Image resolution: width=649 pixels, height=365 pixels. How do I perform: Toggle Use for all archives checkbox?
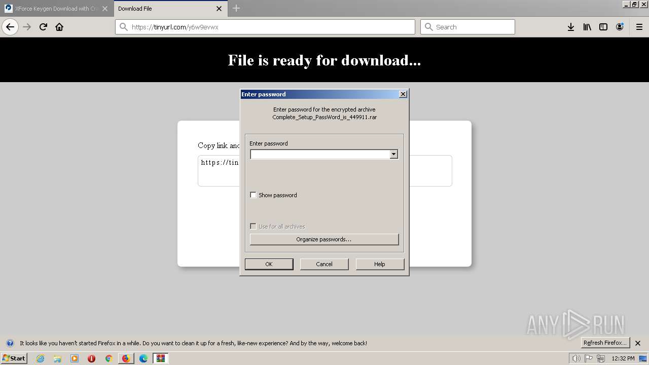pyautogui.click(x=254, y=227)
